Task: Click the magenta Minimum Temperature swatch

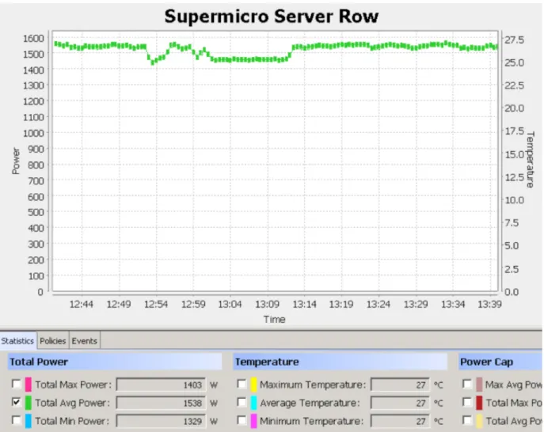Action: coord(253,421)
